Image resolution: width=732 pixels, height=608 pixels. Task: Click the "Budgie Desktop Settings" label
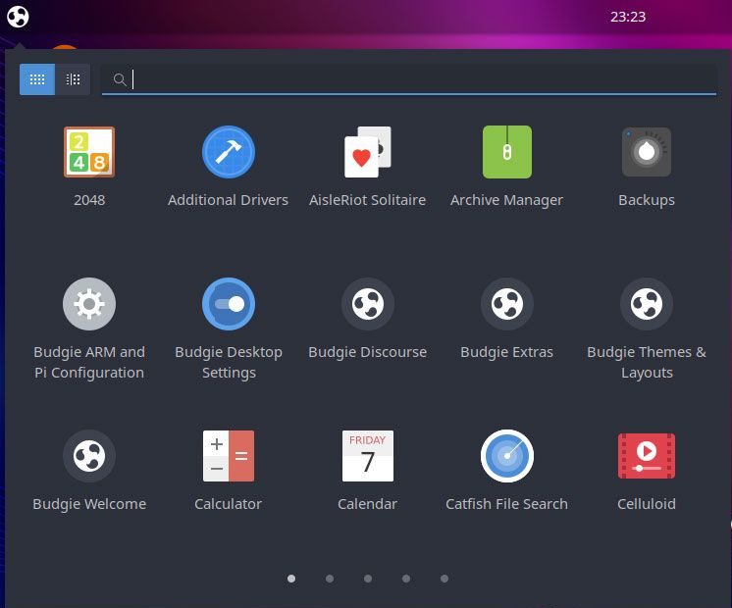[229, 362]
